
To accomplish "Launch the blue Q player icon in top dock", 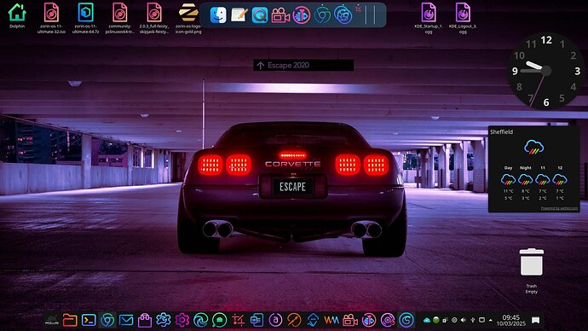I will pyautogui.click(x=260, y=15).
